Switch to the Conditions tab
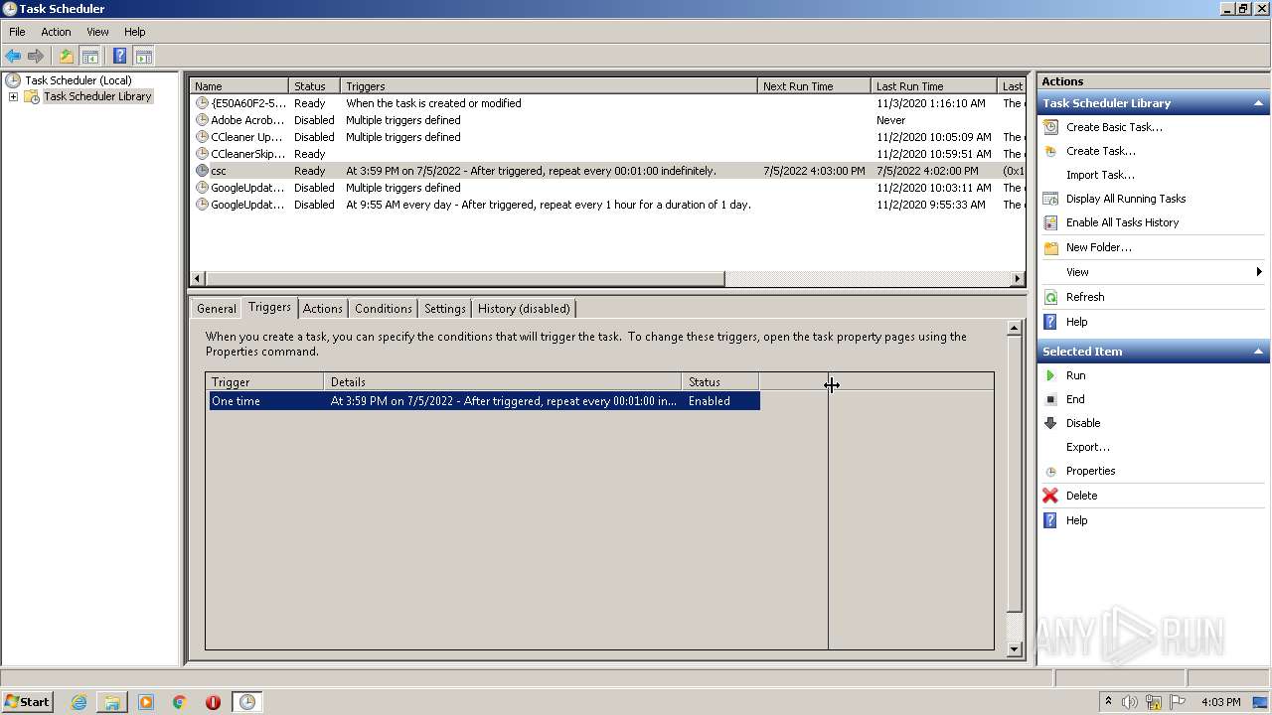This screenshot has height=715, width=1272. [x=383, y=309]
